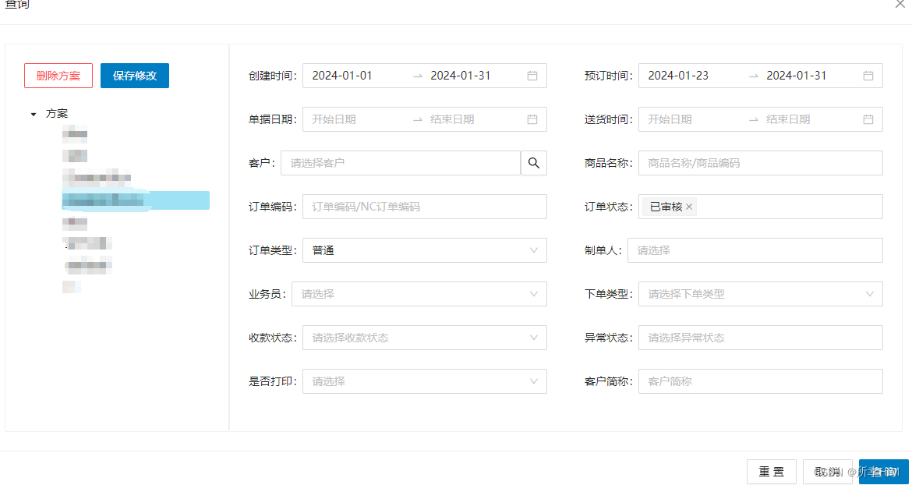The image size is (912, 485).
Task: Click the 查询 confirm button
Action: coord(883,471)
